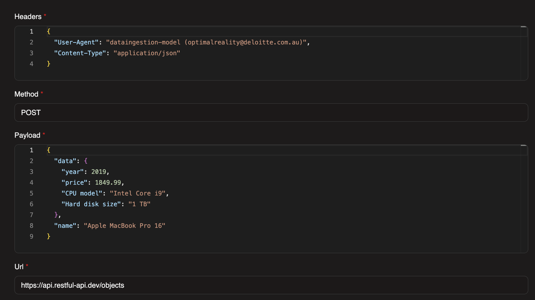Click the "data" key in the Payload editor
The image size is (535, 300).
point(65,161)
